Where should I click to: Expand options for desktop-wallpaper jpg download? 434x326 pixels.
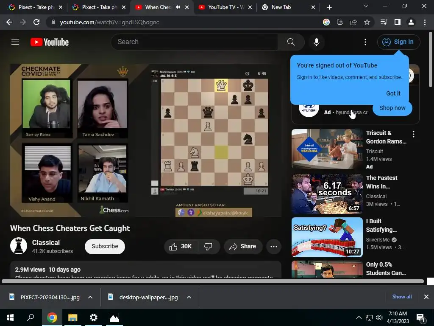(x=189, y=297)
